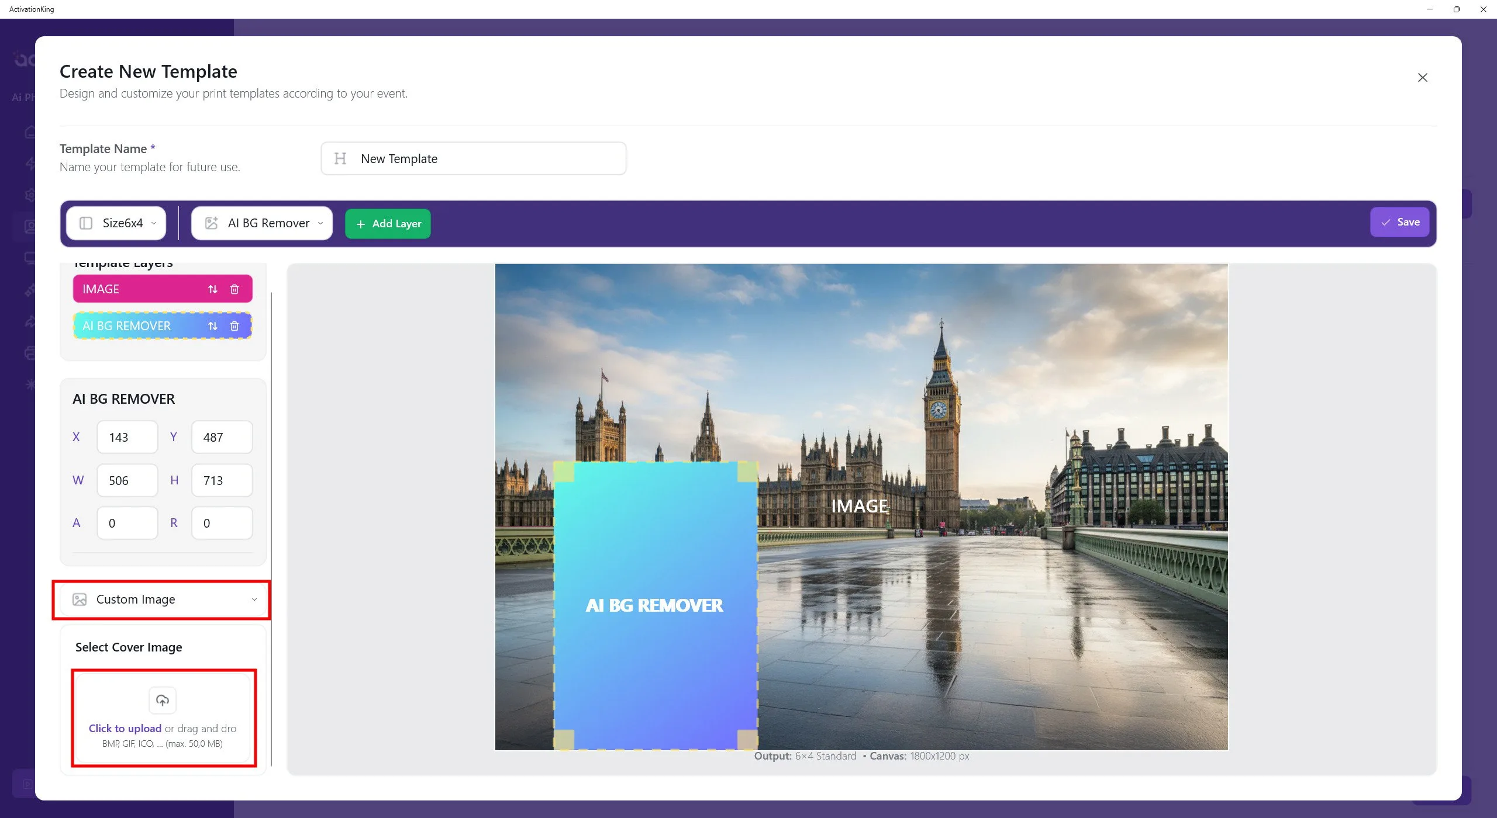
Task: Click the 'Click to upload' link
Action: tap(125, 728)
